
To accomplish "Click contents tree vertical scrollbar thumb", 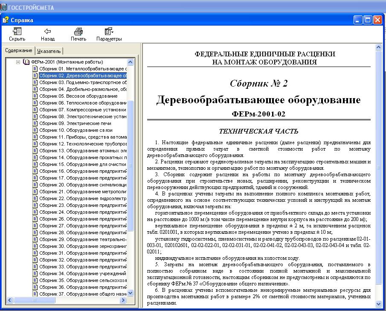I will point(130,166).
